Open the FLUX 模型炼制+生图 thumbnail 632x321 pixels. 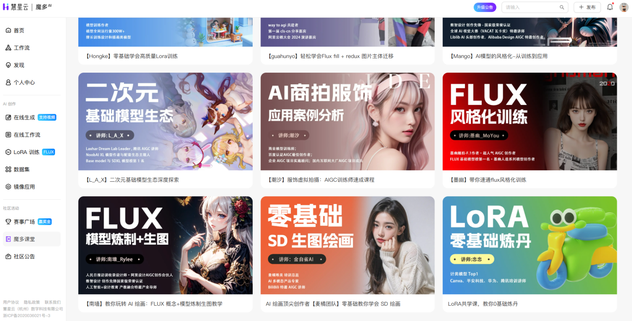click(165, 245)
